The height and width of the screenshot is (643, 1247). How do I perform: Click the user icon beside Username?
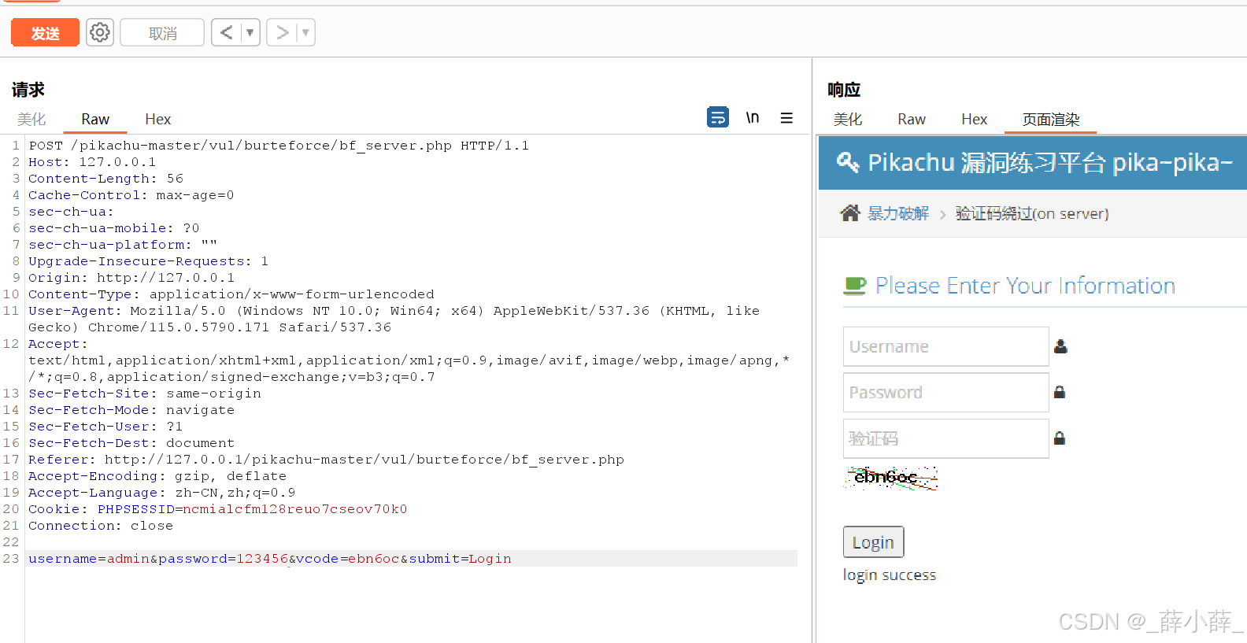(1060, 346)
